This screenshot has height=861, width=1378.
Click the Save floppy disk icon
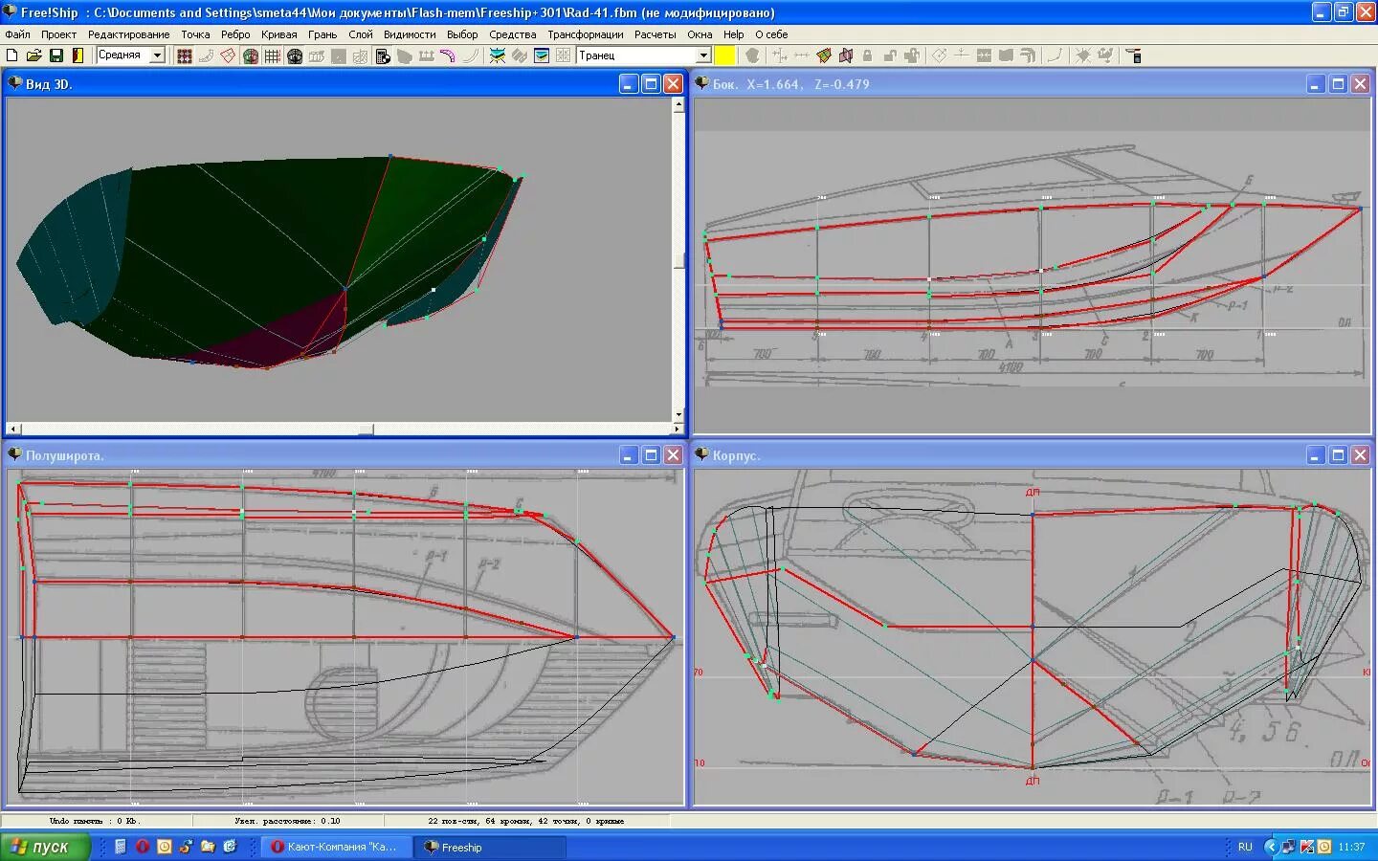point(56,55)
